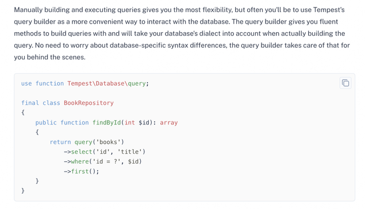Image resolution: width=365 pixels, height=209 pixels.
Task: Click the findById method name
Action: pyautogui.click(x=106, y=123)
